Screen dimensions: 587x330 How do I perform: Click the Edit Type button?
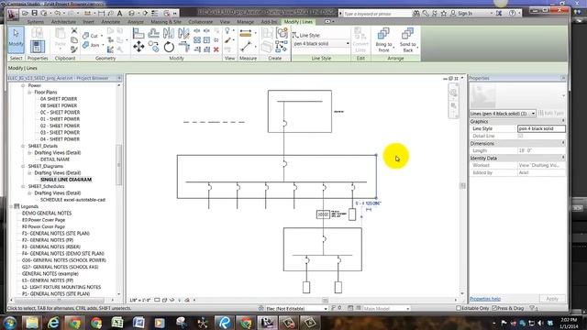pos(551,113)
